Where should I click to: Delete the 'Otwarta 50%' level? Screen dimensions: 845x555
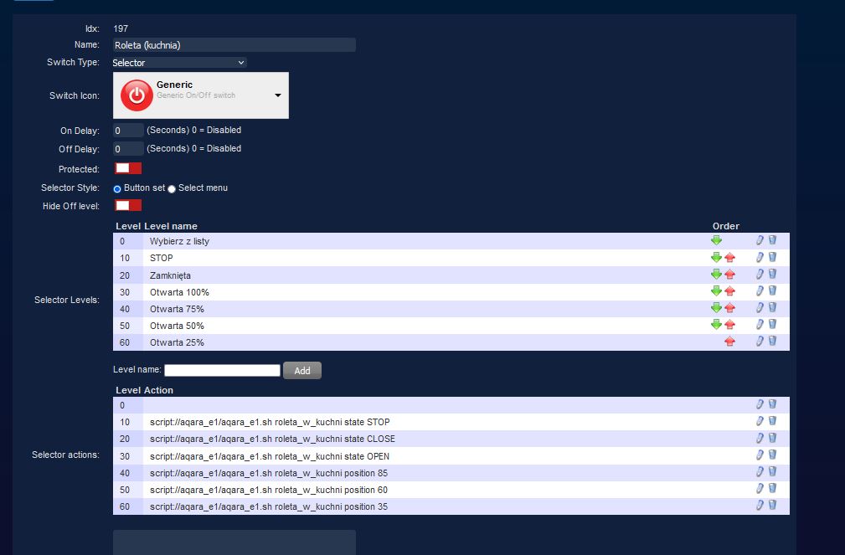(x=772, y=325)
